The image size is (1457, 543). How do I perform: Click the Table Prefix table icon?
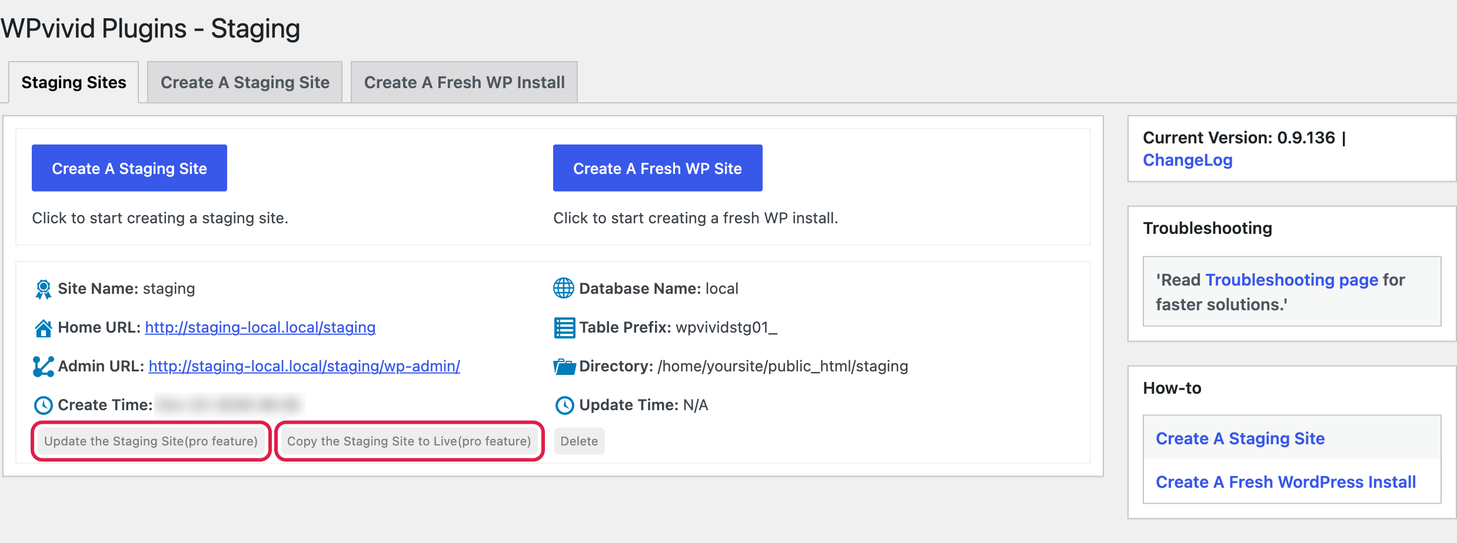tap(564, 328)
